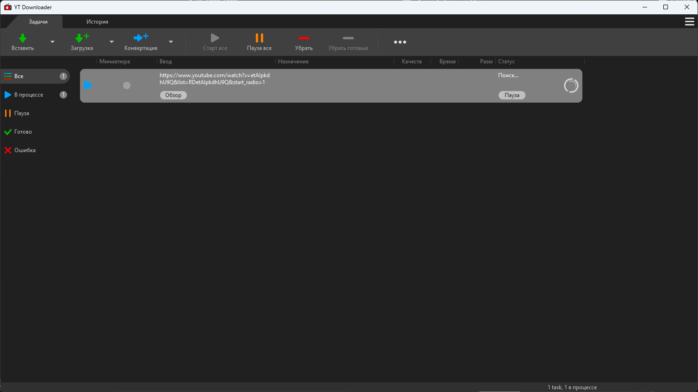Click the task thumbnail placeholder
The width and height of the screenshot is (698, 392).
[127, 86]
